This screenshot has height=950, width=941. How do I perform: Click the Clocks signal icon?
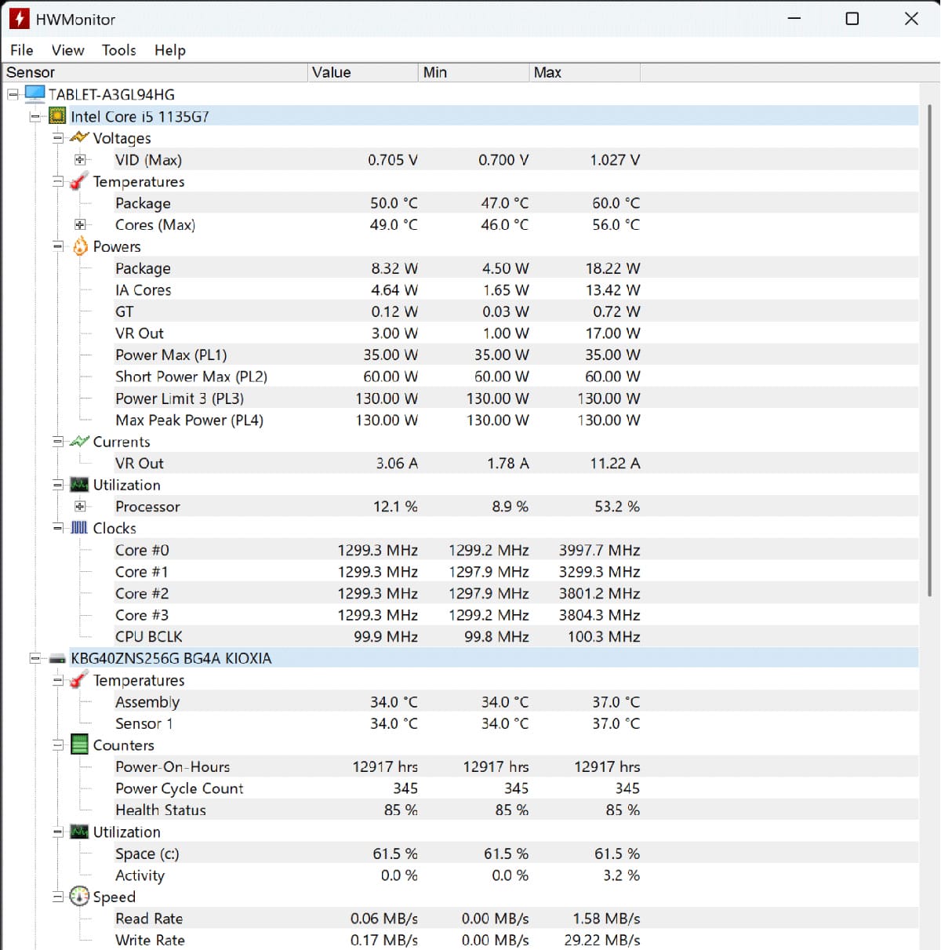79,528
